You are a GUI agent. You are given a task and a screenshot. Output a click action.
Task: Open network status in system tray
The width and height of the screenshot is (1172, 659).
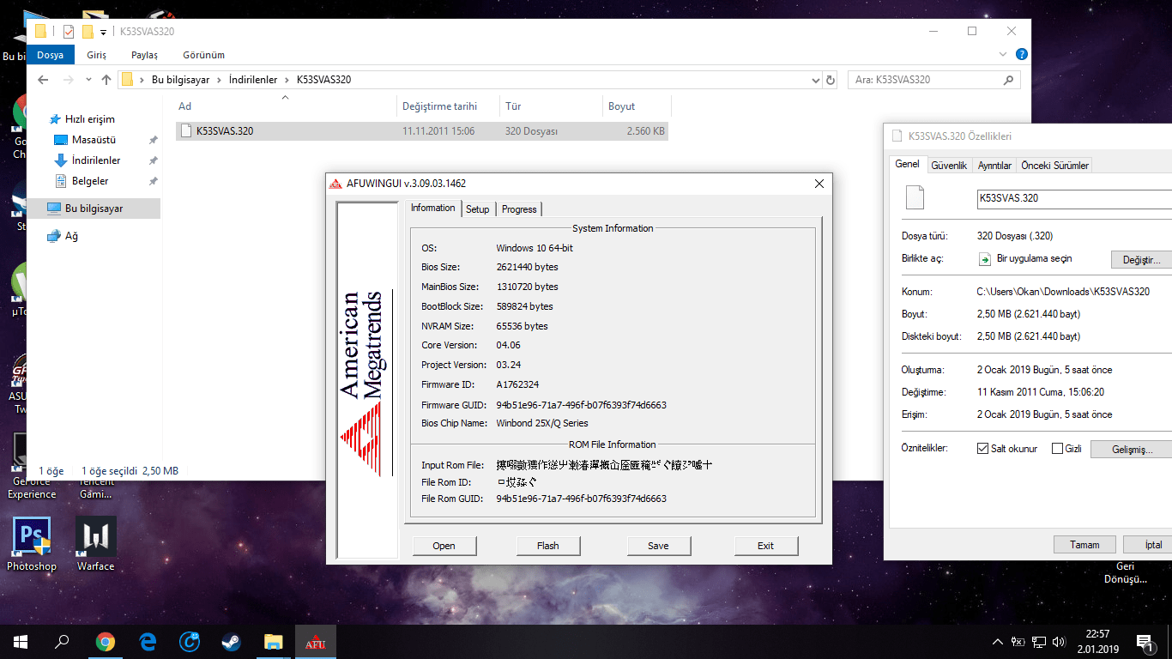[1039, 642]
